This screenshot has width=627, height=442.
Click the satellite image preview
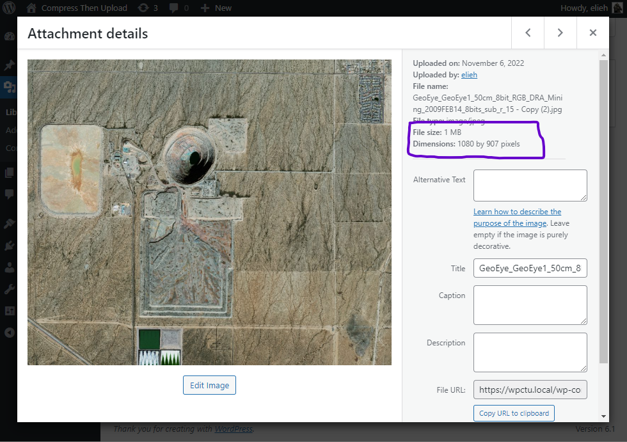210,212
